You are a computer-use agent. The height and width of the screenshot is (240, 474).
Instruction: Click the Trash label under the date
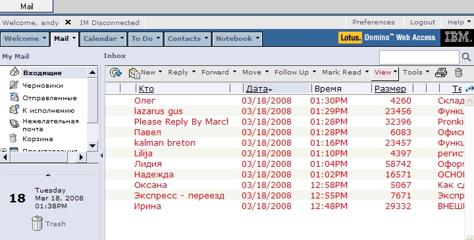point(55,224)
